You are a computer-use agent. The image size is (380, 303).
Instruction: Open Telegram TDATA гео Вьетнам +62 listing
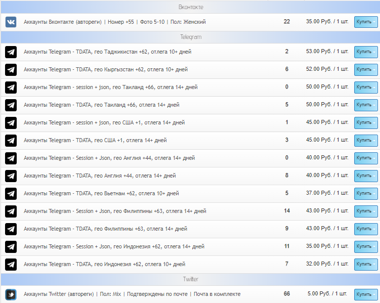(x=101, y=193)
